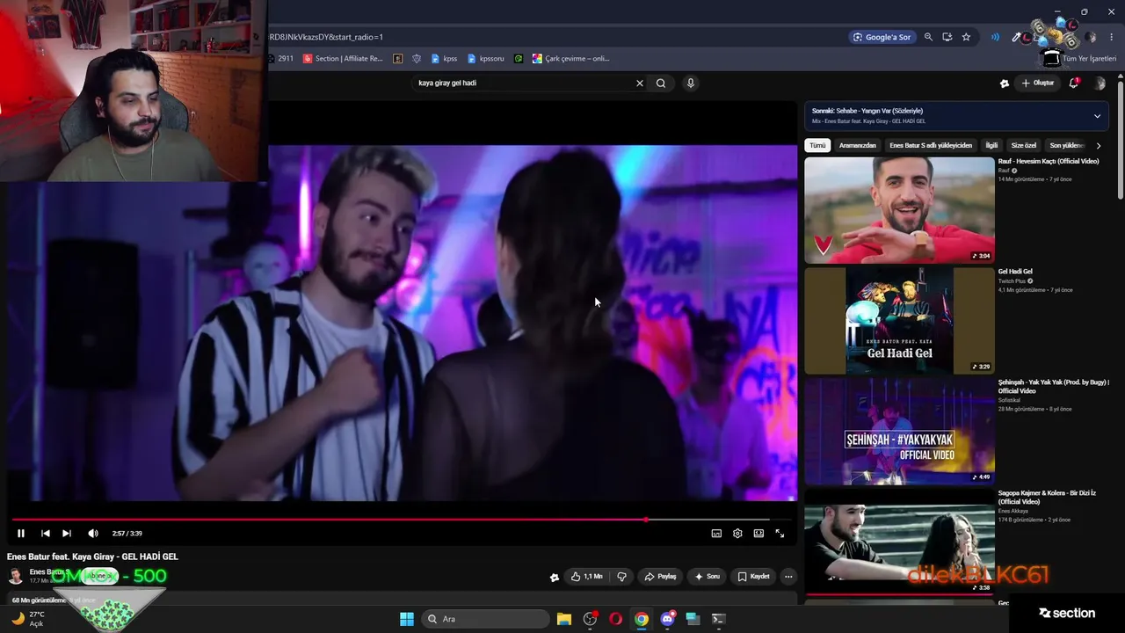Screen dimensions: 1125x633
Task: Open Enes Batur channel avatar
Action: (16, 576)
